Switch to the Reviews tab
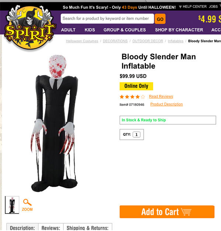221x231 pixels. click(x=51, y=228)
